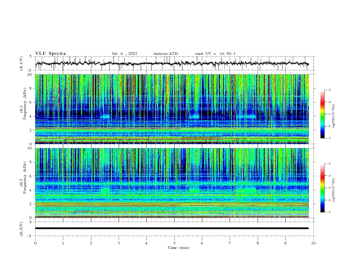Click the ch.1 spectrogram plot

172,109
